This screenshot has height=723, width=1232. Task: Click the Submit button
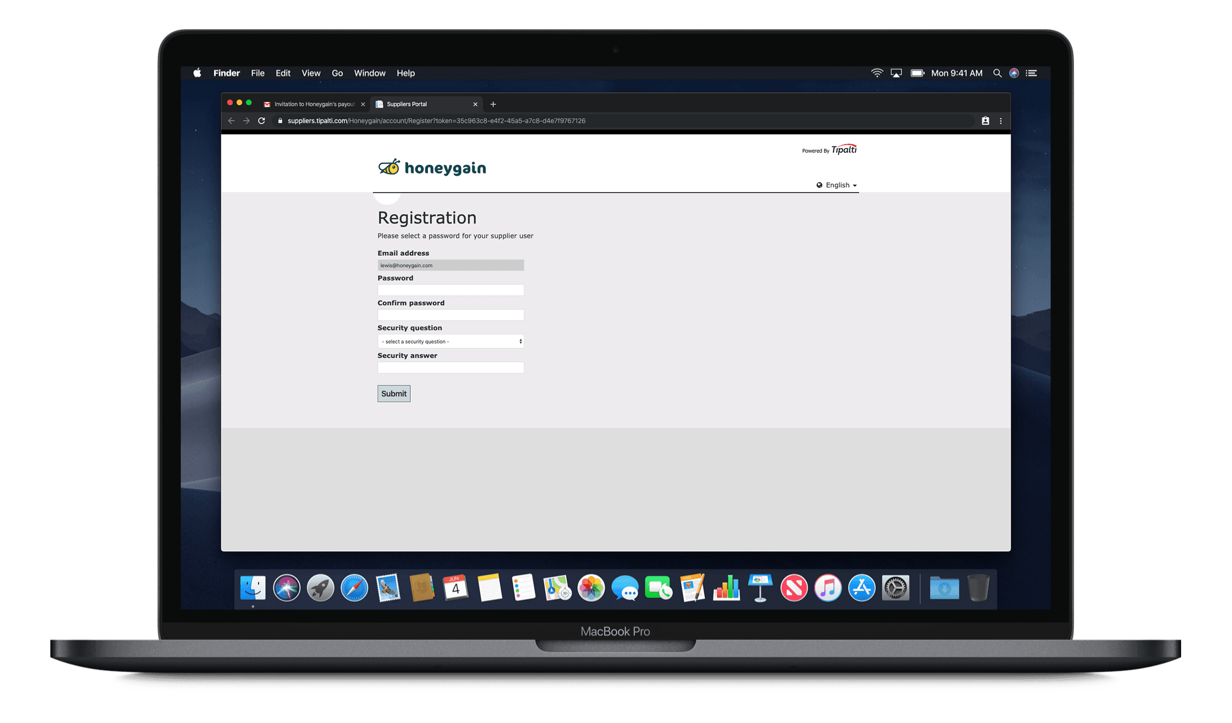point(394,393)
